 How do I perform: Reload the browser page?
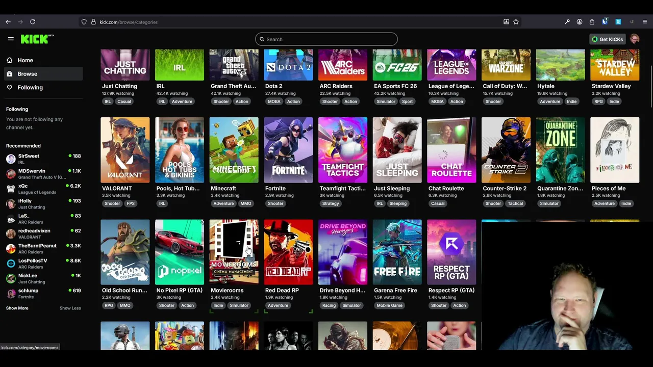coord(33,22)
